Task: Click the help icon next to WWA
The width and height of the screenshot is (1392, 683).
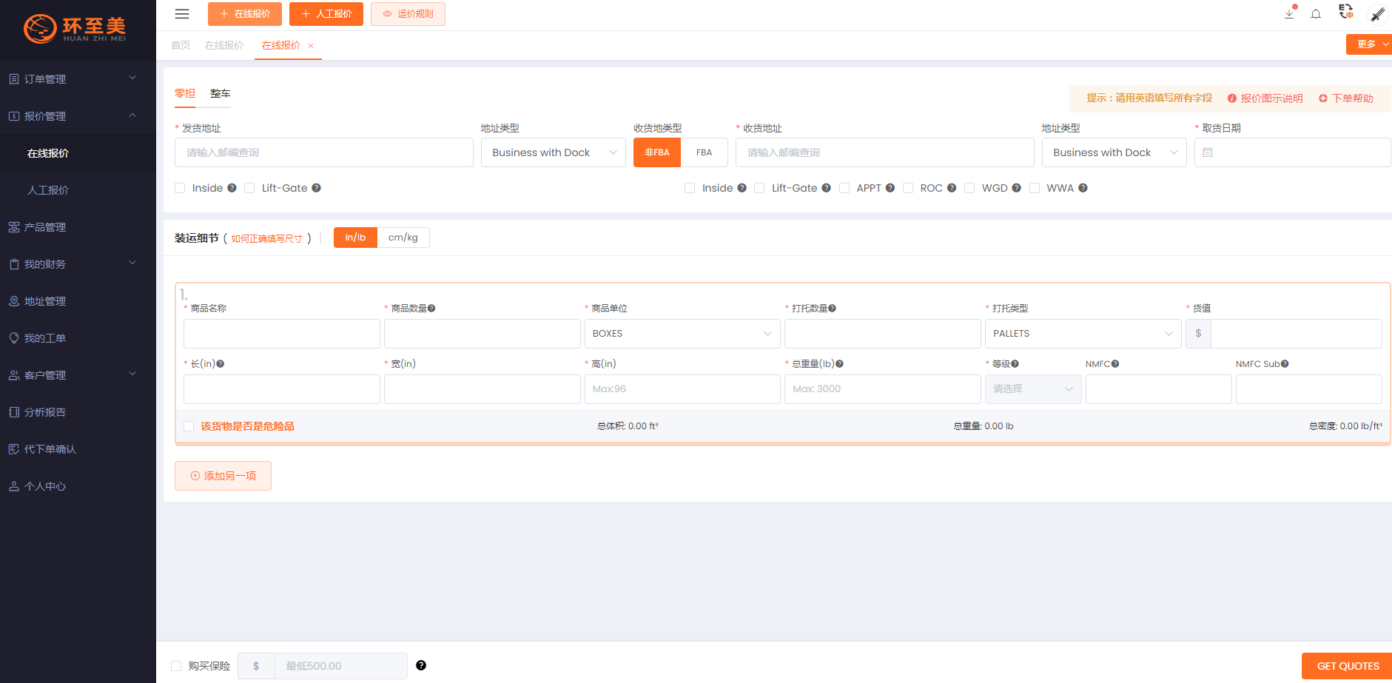Action: pyautogui.click(x=1083, y=188)
